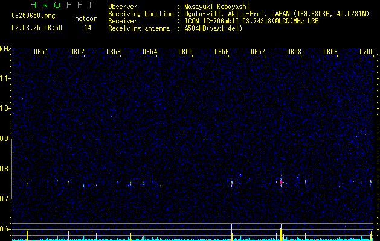The width and height of the screenshot is (380, 241).
Task: Click the 0653 time marker
Action: point(114,52)
